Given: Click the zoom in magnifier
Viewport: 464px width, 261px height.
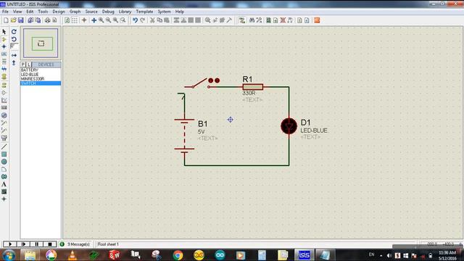Looking at the screenshot, I should (x=101, y=20).
